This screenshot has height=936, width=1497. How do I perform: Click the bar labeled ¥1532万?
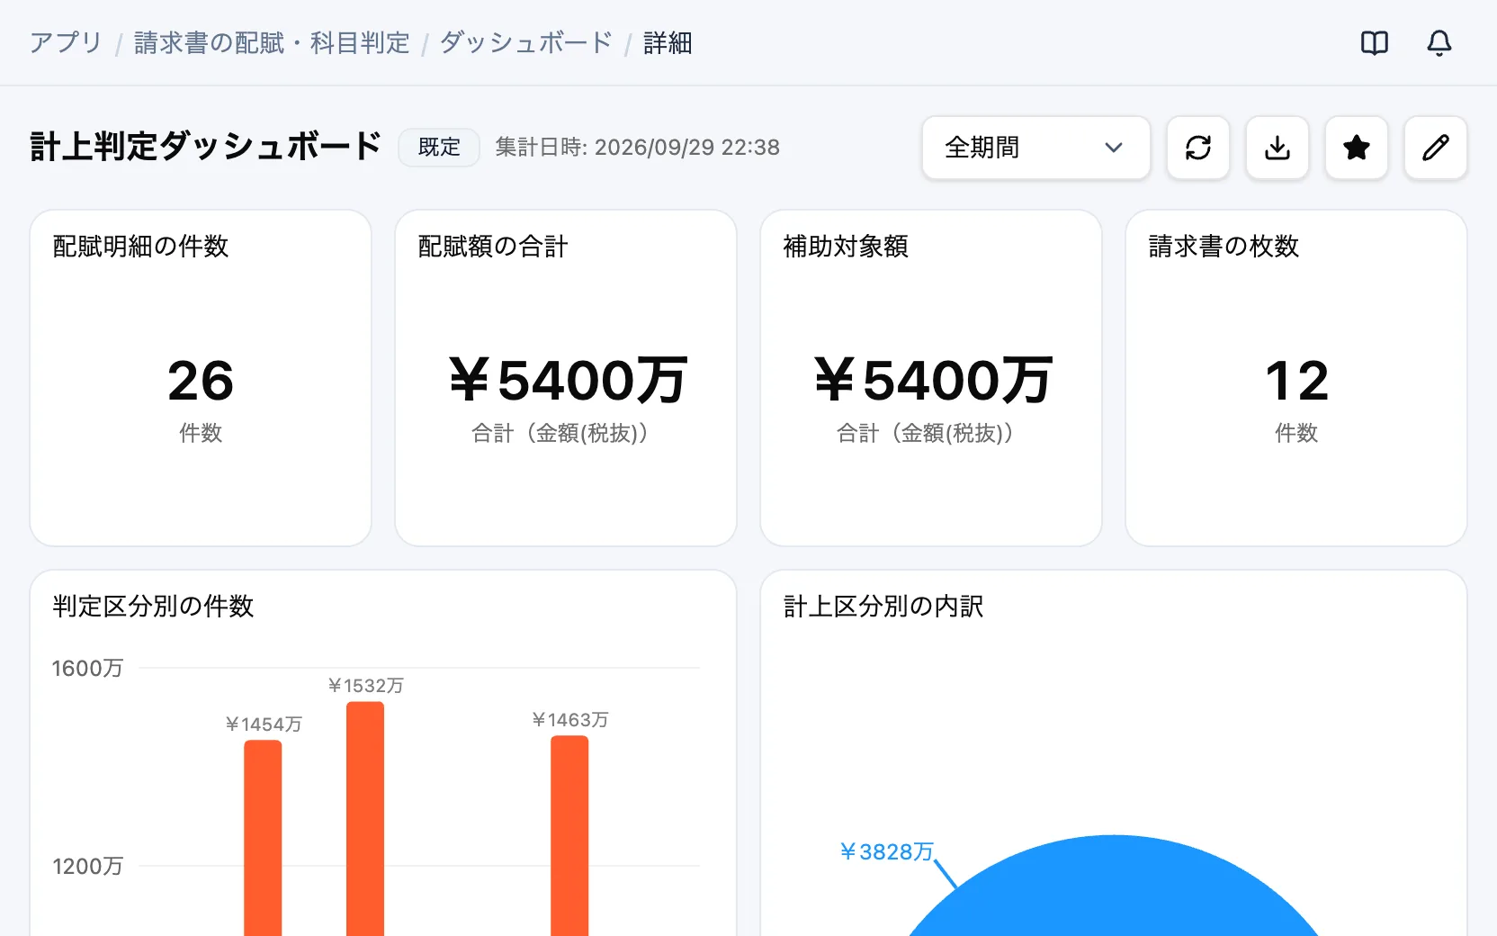point(365,819)
